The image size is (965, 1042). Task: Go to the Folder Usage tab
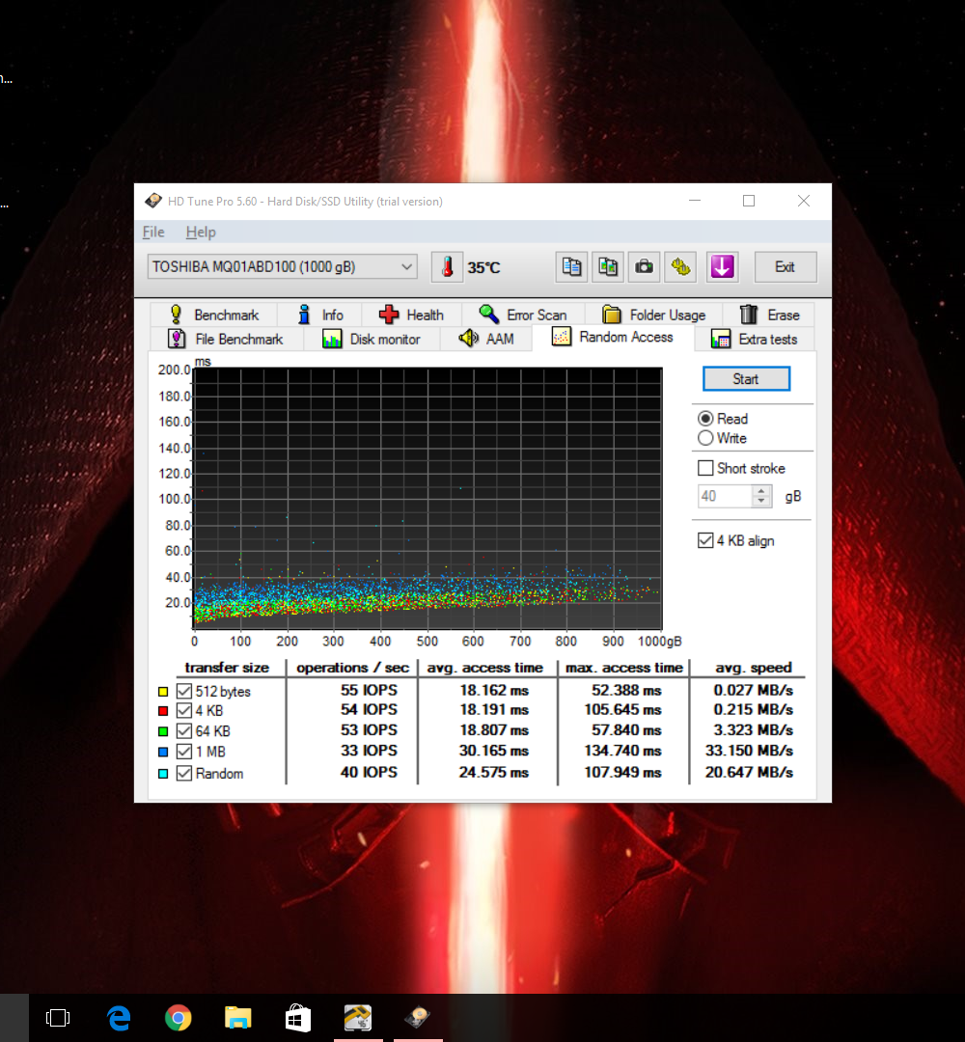[x=654, y=315]
